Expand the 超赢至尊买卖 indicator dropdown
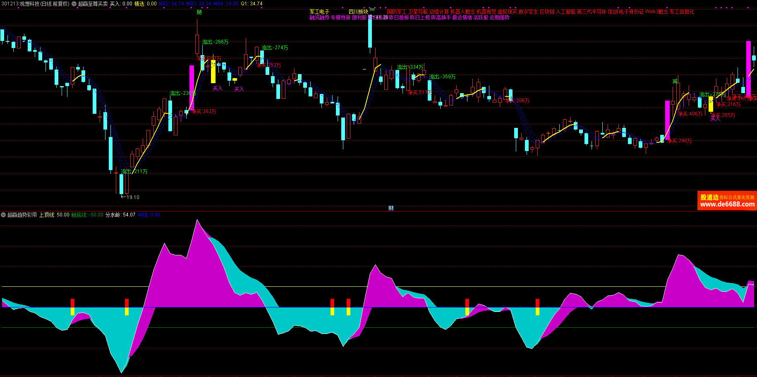Image resolution: width=757 pixels, height=377 pixels. pyautogui.click(x=74, y=4)
